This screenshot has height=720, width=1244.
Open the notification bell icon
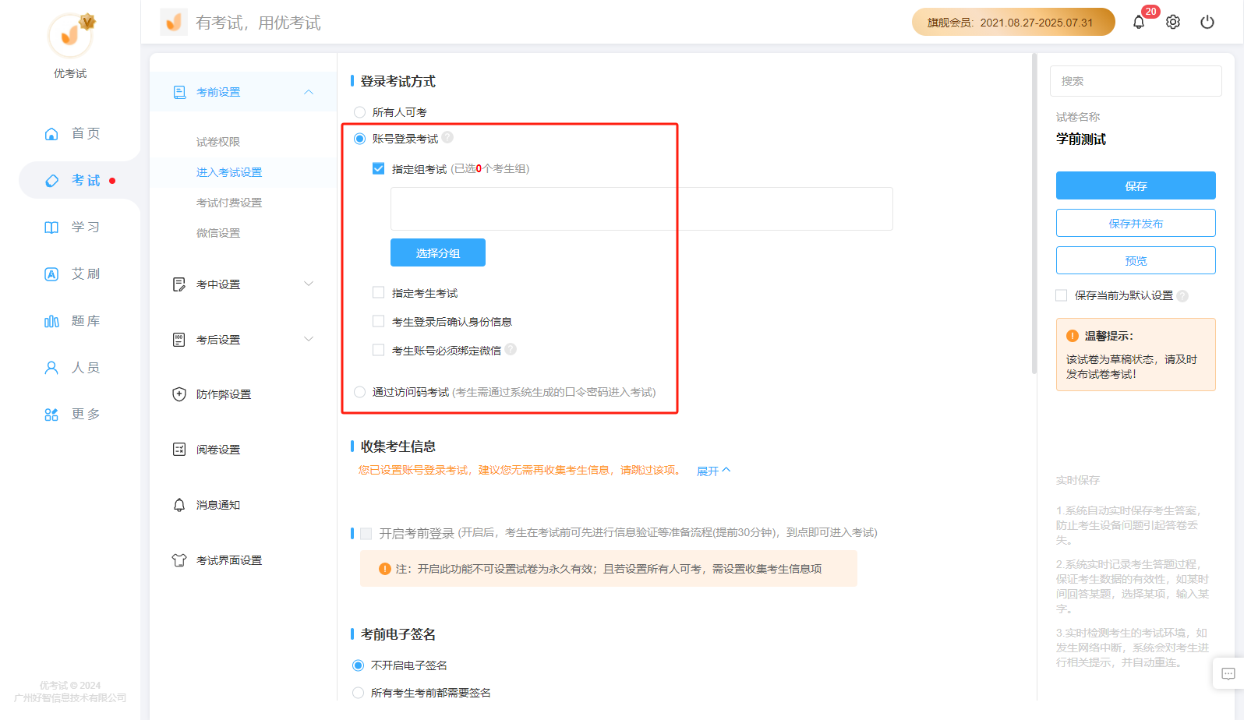point(1138,22)
